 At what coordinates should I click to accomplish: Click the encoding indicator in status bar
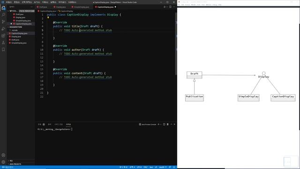point(139,167)
